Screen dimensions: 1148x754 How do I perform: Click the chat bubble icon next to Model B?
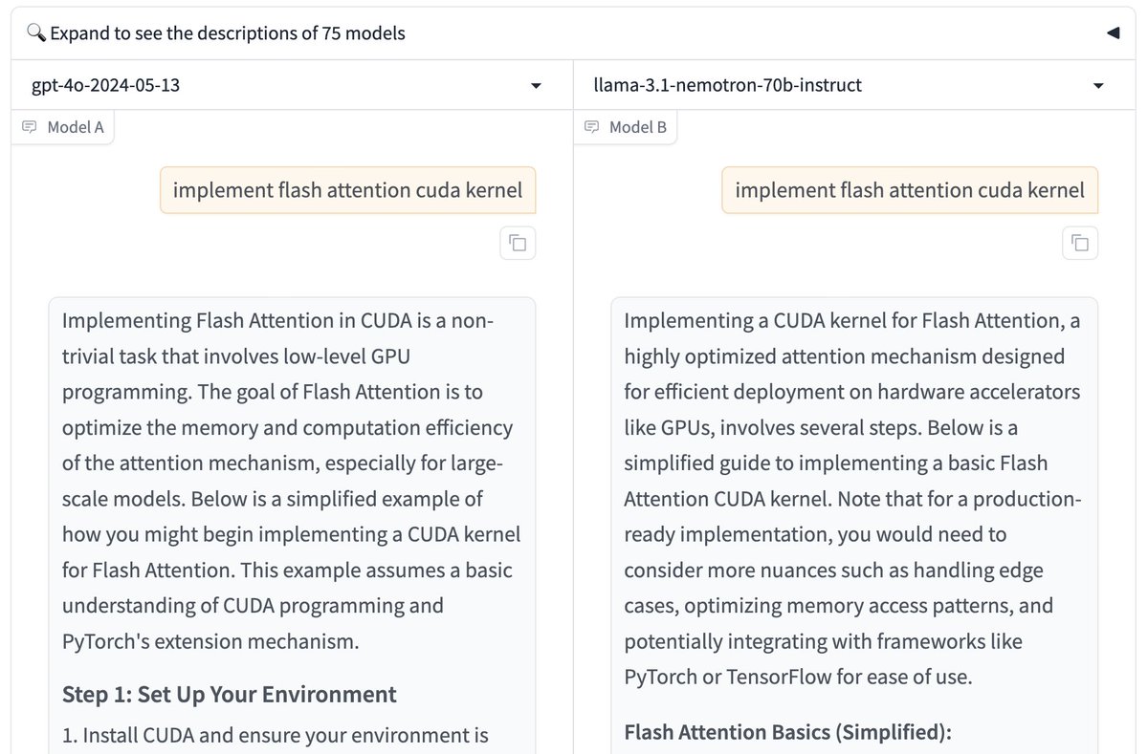click(x=592, y=127)
